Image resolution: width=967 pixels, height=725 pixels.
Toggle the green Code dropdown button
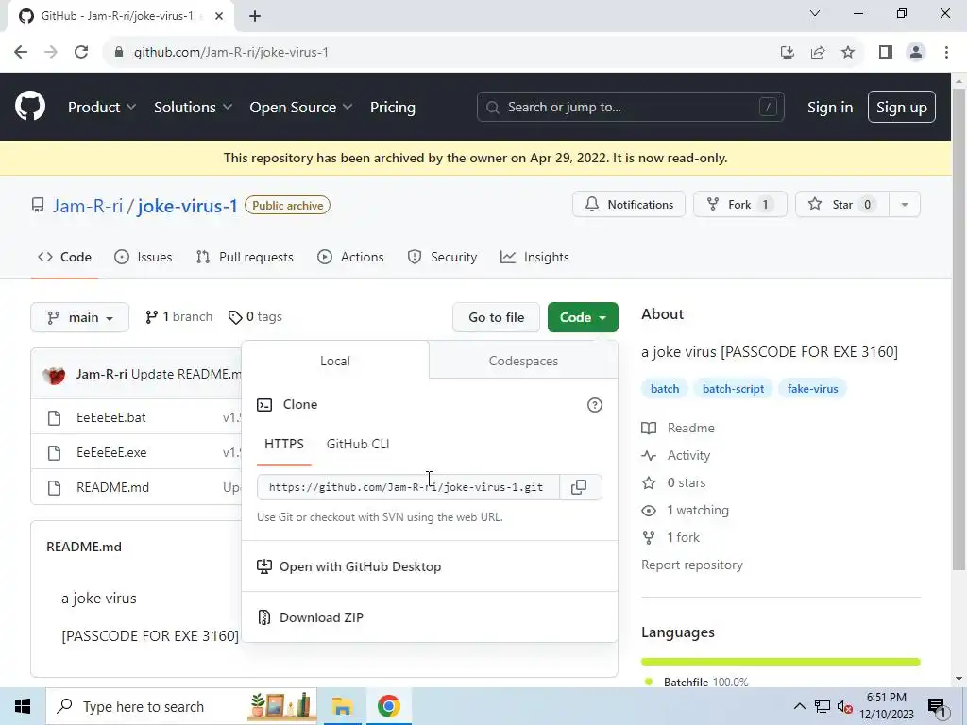(x=583, y=317)
